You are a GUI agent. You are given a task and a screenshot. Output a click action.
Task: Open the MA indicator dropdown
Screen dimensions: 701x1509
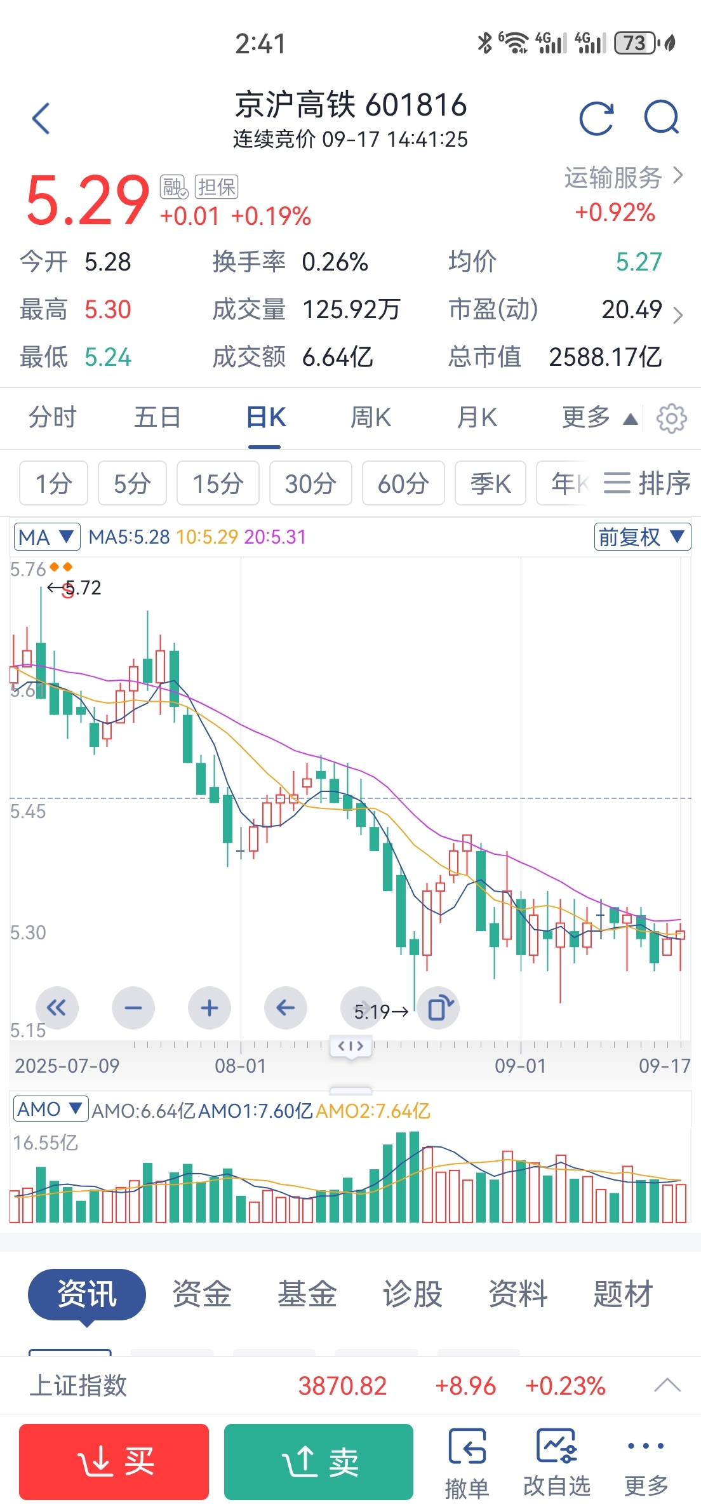tap(47, 537)
